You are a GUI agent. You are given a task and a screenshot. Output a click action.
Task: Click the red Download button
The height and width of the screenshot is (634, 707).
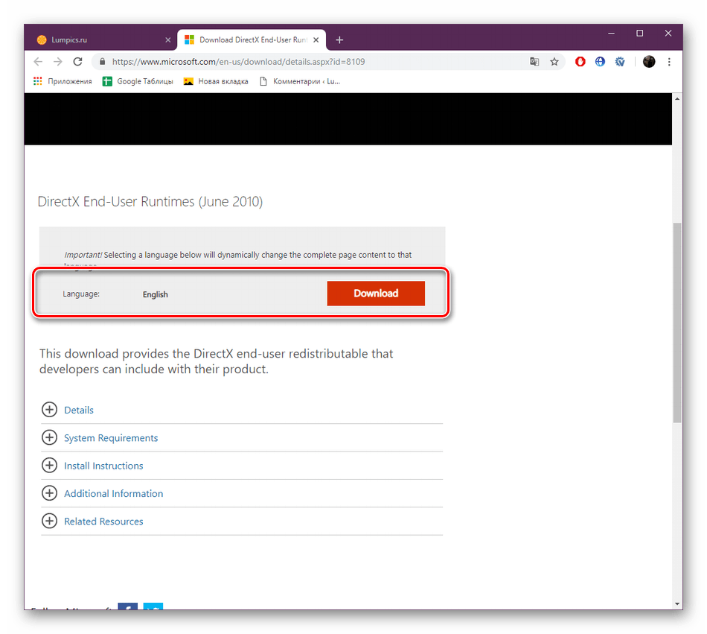(376, 294)
